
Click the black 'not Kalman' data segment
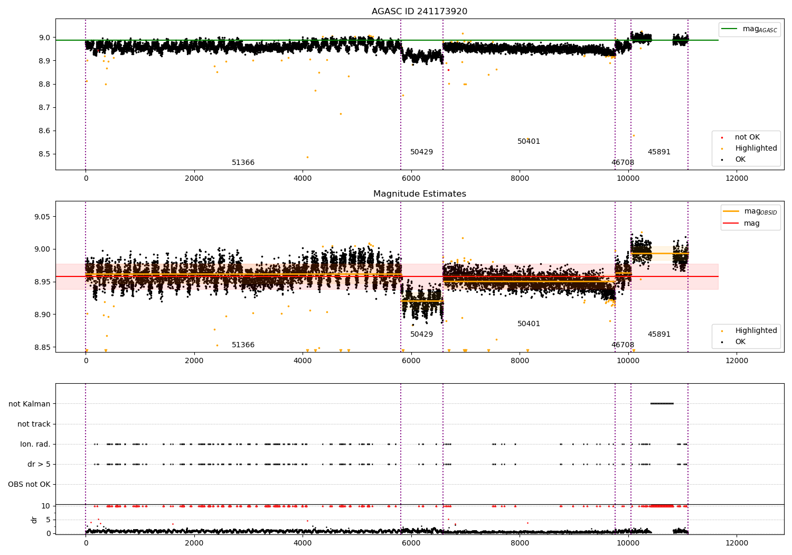[x=662, y=404]
